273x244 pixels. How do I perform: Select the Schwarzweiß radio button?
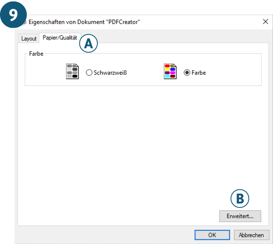pyautogui.click(x=89, y=73)
